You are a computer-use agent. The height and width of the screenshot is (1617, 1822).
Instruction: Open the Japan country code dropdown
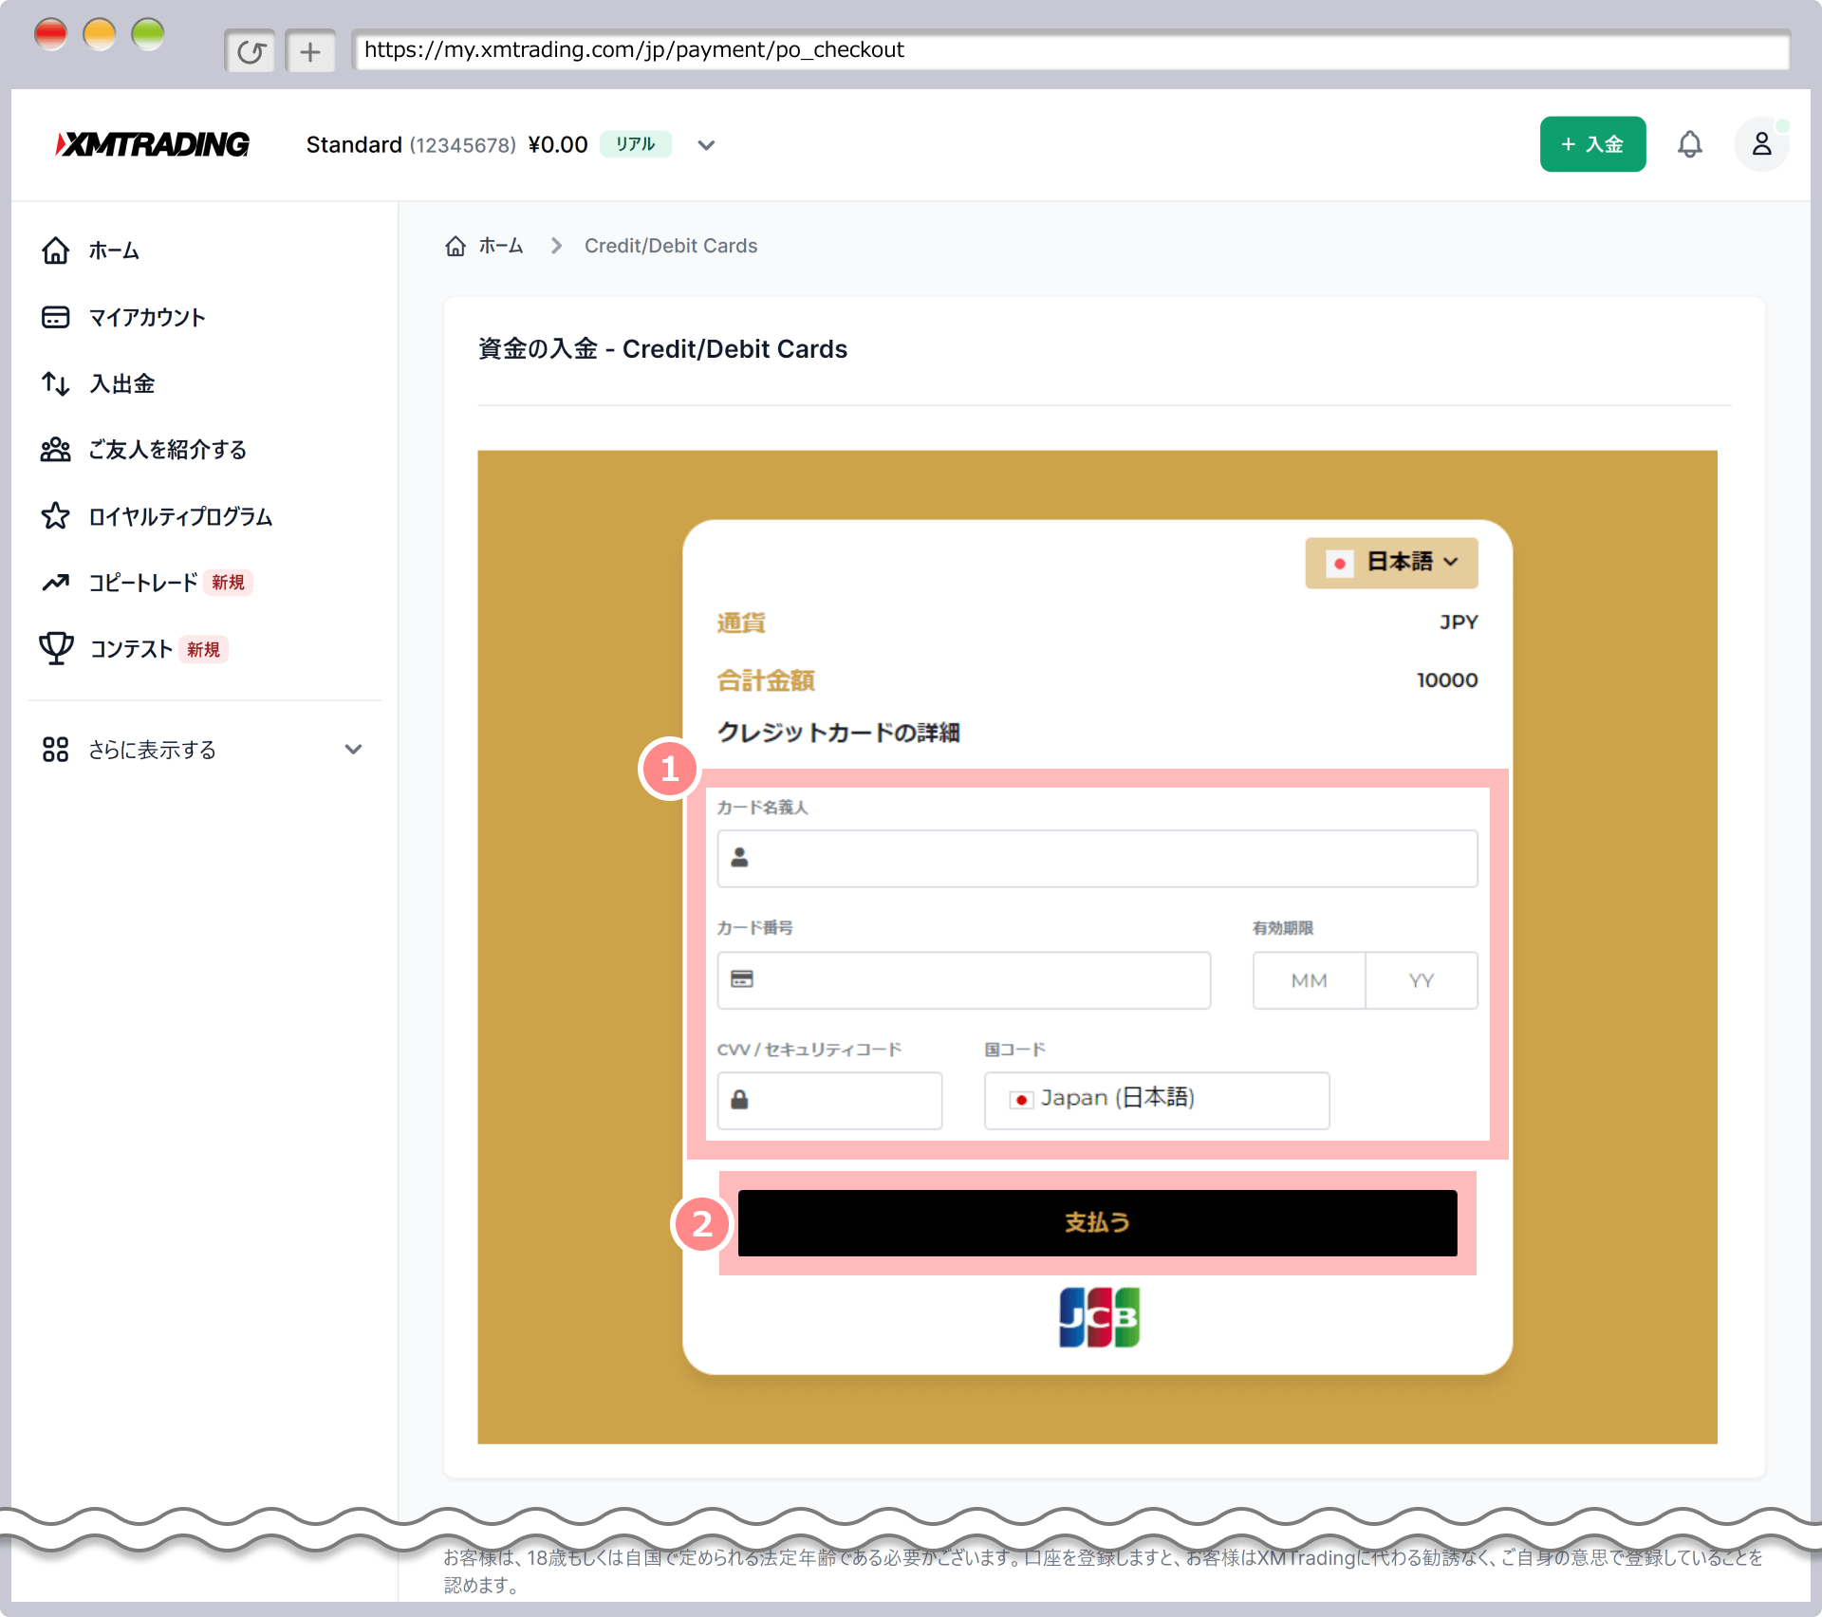1157,1101
